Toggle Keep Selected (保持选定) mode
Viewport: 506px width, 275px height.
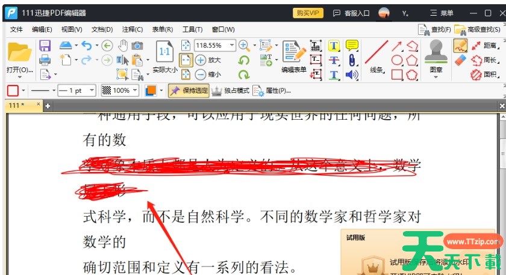pyautogui.click(x=189, y=91)
